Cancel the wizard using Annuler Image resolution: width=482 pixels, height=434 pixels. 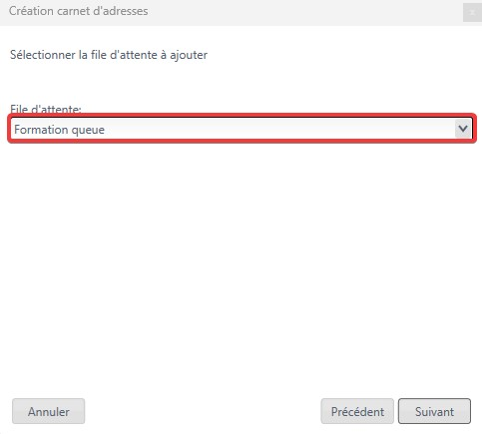coord(49,411)
